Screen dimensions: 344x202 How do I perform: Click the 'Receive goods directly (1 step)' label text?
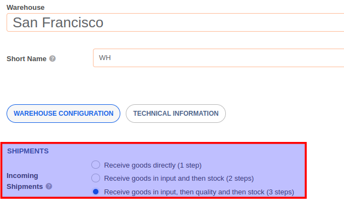pos(153,165)
